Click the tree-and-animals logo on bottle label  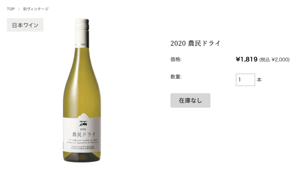[x=83, y=124]
